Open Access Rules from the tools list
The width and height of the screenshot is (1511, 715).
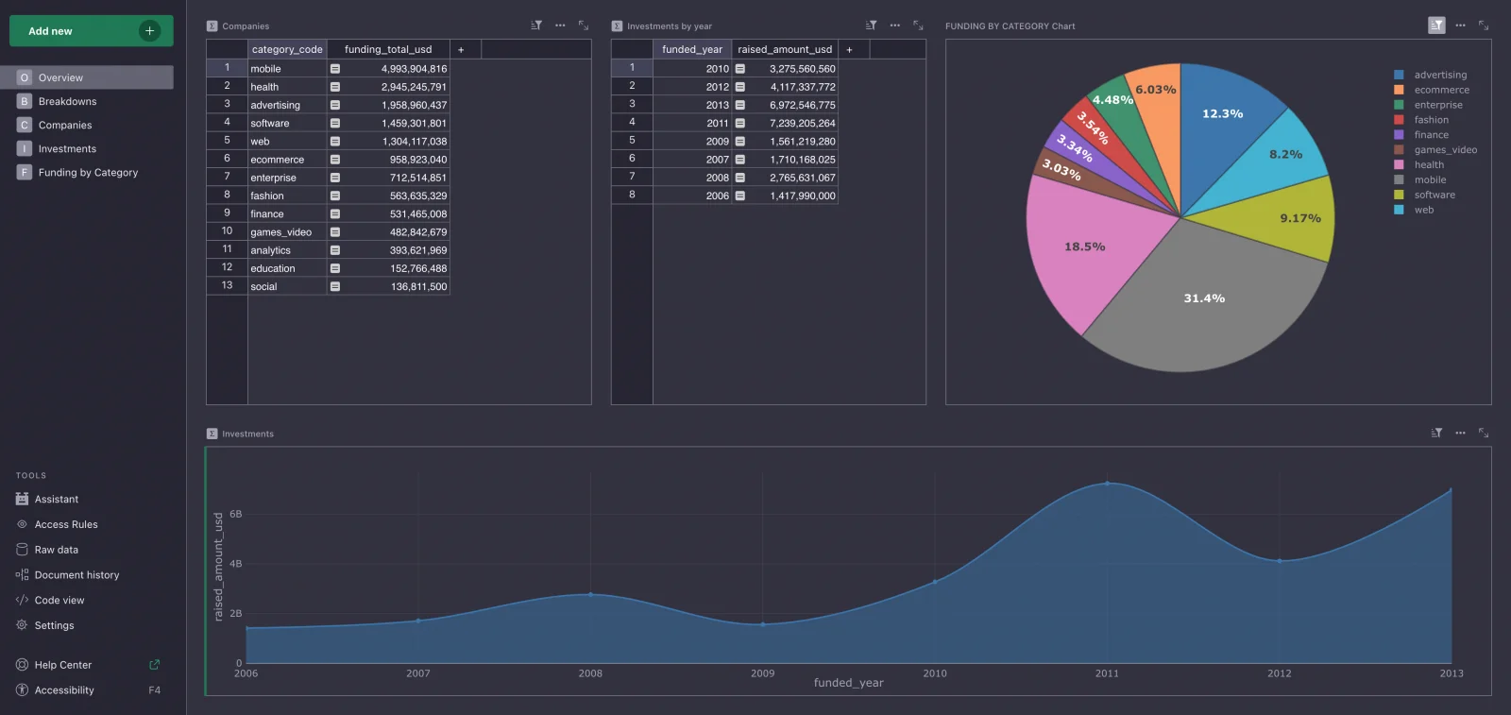point(66,524)
